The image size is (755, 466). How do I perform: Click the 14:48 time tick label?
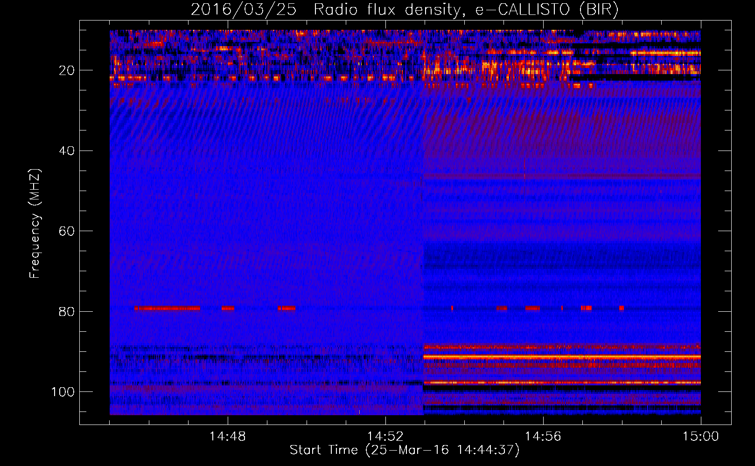tap(228, 437)
